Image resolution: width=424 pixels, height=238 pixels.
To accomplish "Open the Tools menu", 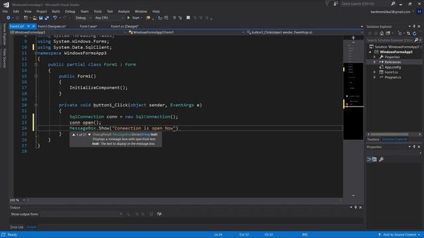I will [97, 11].
